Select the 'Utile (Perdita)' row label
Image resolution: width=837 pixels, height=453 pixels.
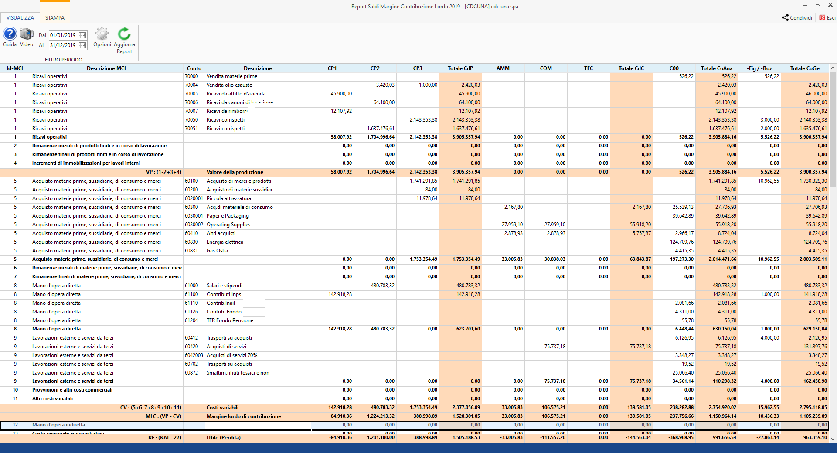[224, 438]
